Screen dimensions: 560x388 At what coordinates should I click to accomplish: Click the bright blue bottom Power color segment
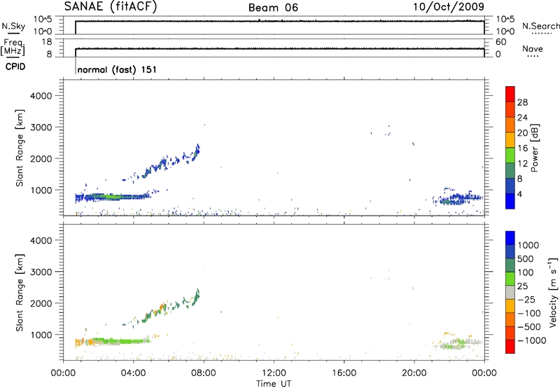(510, 201)
